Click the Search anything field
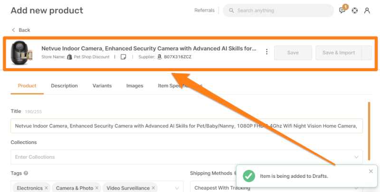 tap(280, 10)
